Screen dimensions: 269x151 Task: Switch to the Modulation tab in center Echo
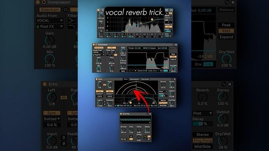click(134, 79)
